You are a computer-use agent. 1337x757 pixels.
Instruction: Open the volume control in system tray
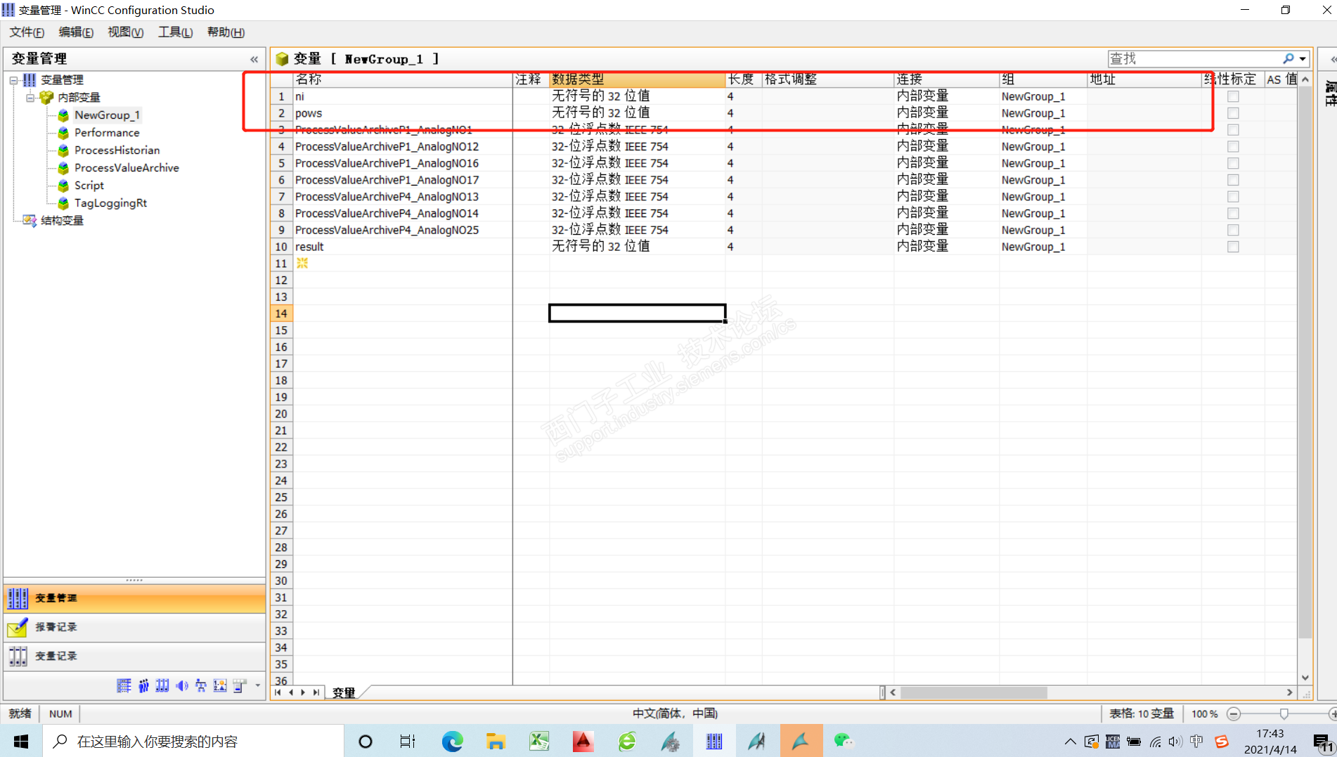(1175, 742)
